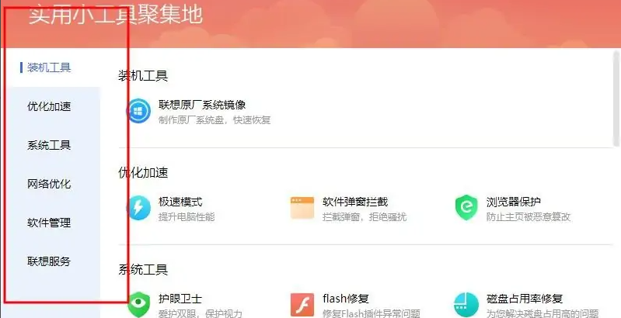Click the 极速模式 tool title
Image resolution: width=621 pixels, height=318 pixels.
[180, 202]
